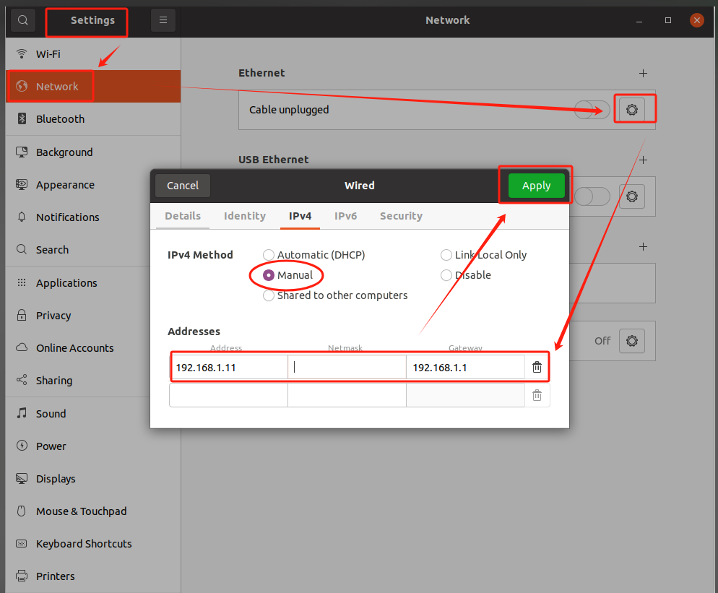Viewport: 718px width, 593px height.
Task: Toggle the USB Ethernet switch
Action: pyautogui.click(x=592, y=196)
